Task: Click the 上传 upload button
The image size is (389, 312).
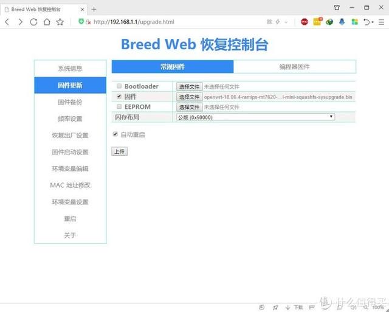Action: coord(120,151)
